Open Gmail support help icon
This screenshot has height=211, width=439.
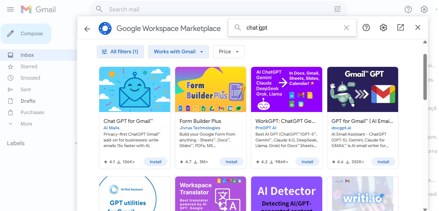click(x=408, y=10)
